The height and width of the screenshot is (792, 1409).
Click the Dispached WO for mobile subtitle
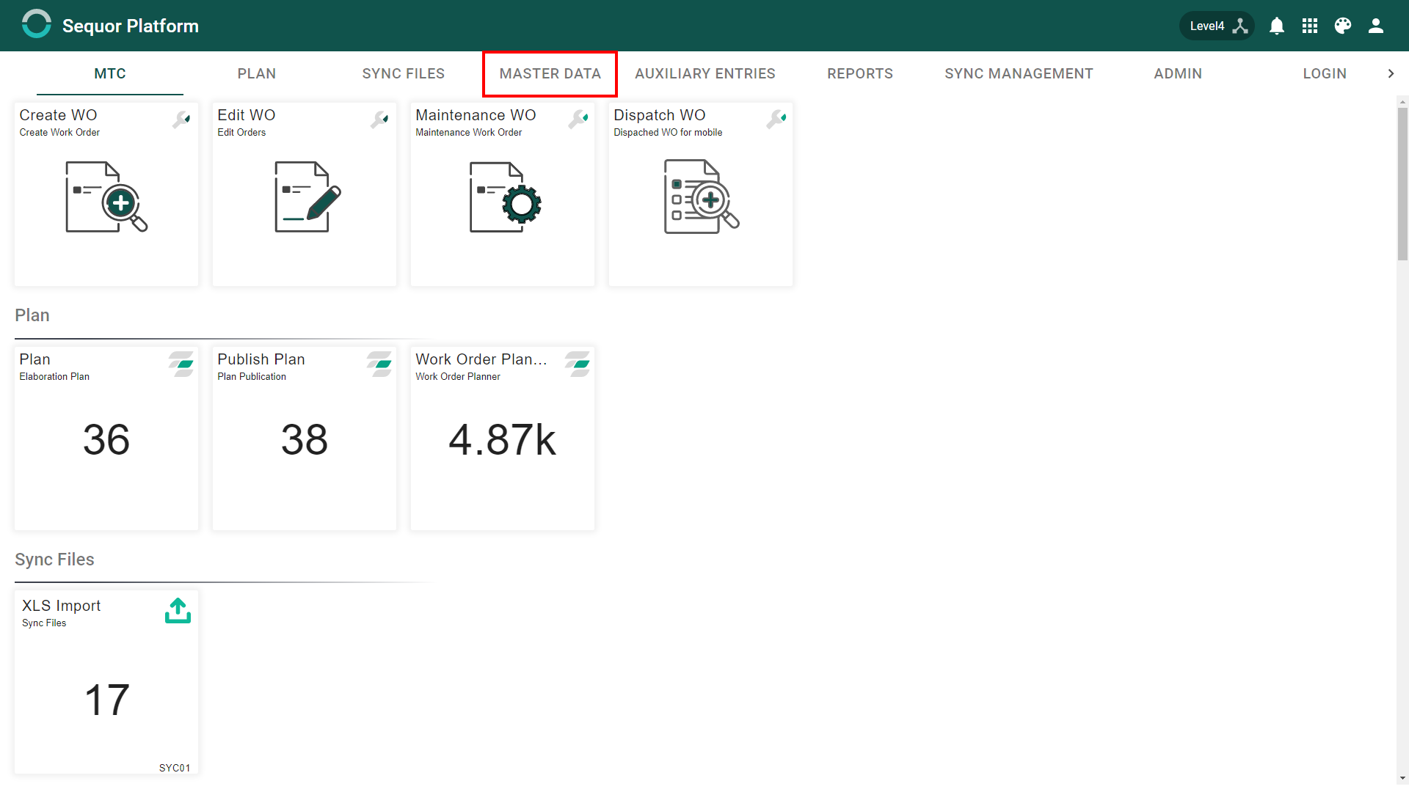pos(668,132)
